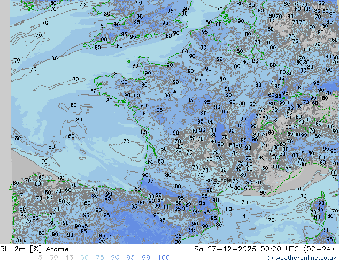The height and width of the screenshot is (262, 339).
Task: Click legend value 75 in the color scale
Action: (x=99, y=258)
